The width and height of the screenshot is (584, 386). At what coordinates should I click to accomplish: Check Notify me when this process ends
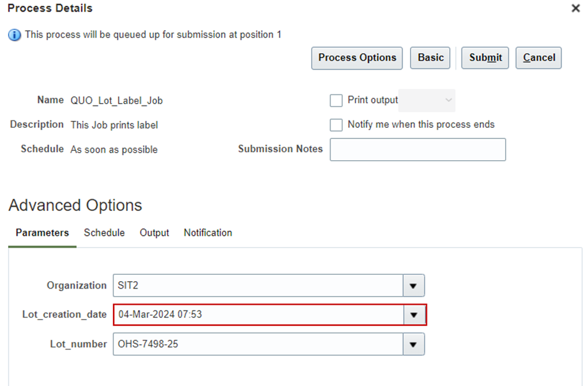pos(336,125)
